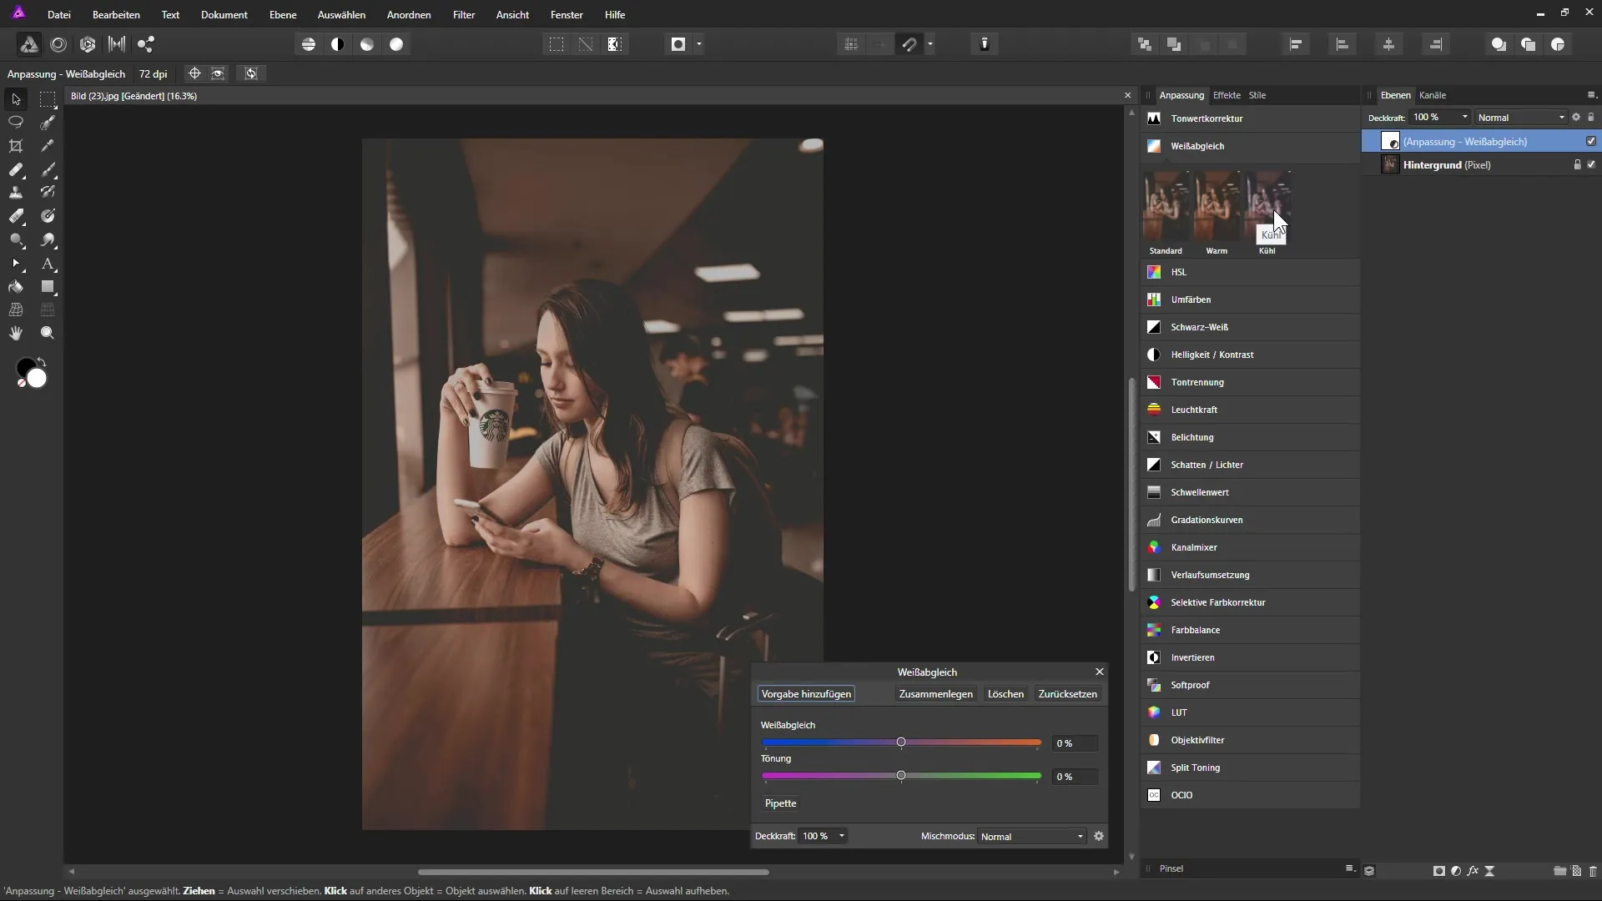Select the Standard white balance preset thumbnail
This screenshot has height=901, width=1602.
click(x=1166, y=206)
